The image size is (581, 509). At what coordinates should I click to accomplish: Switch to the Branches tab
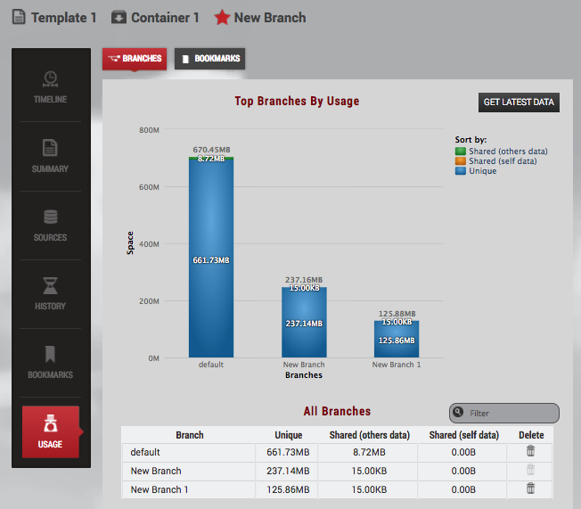tap(134, 59)
